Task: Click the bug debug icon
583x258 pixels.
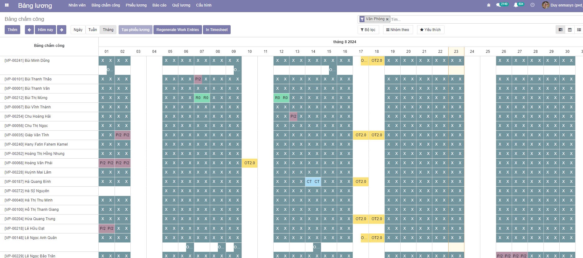Action: (x=488, y=5)
